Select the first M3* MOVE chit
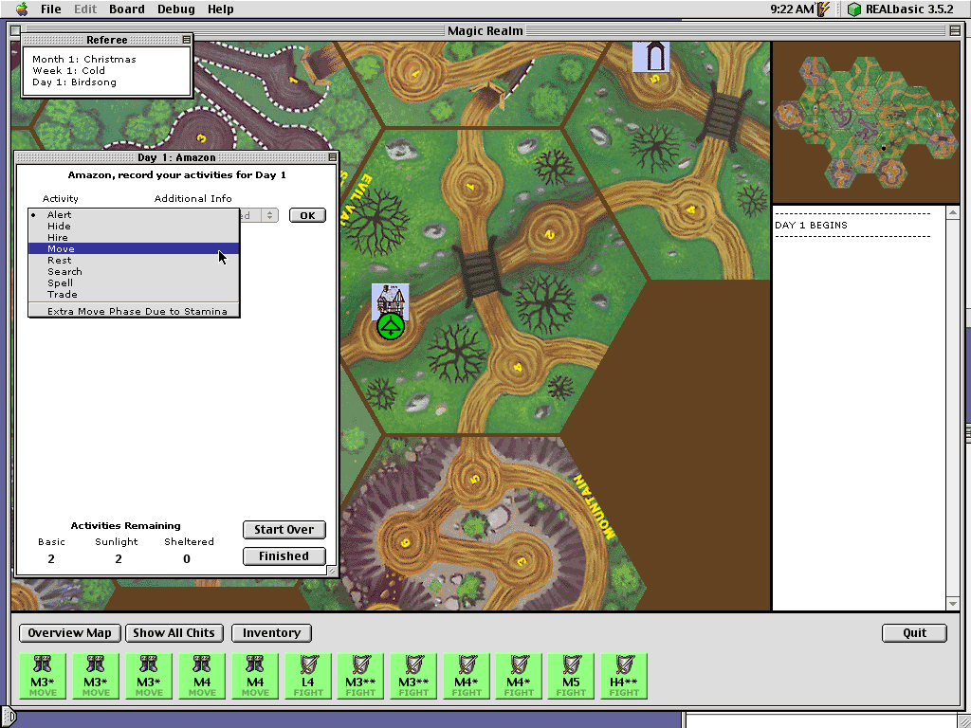The height and width of the screenshot is (728, 971). pos(43,676)
